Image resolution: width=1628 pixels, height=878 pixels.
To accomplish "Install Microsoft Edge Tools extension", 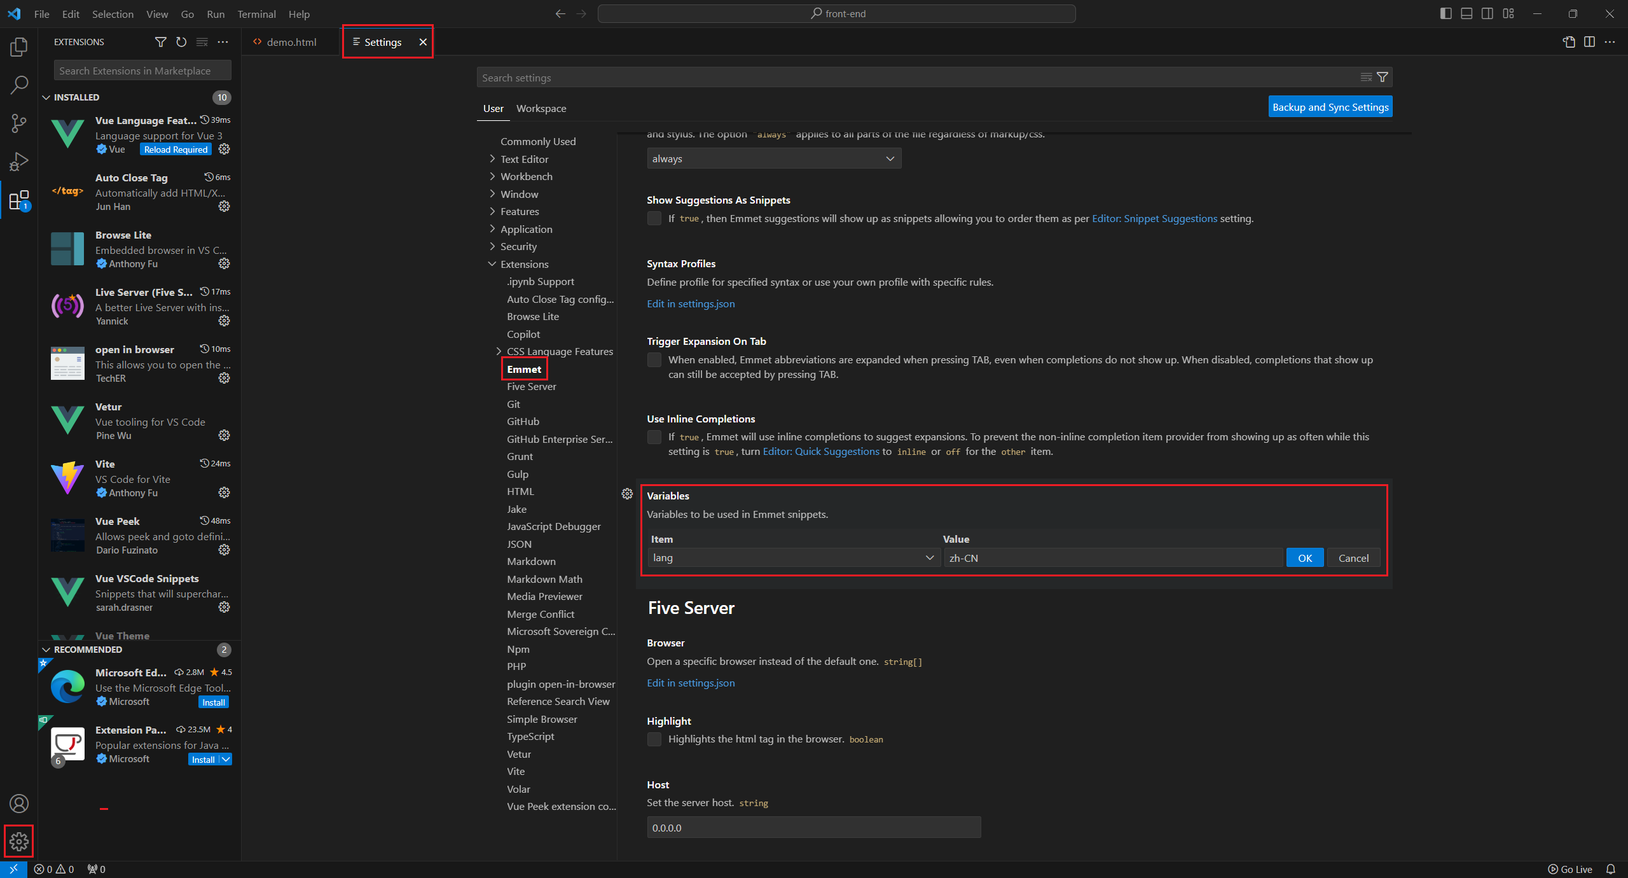I will [214, 702].
